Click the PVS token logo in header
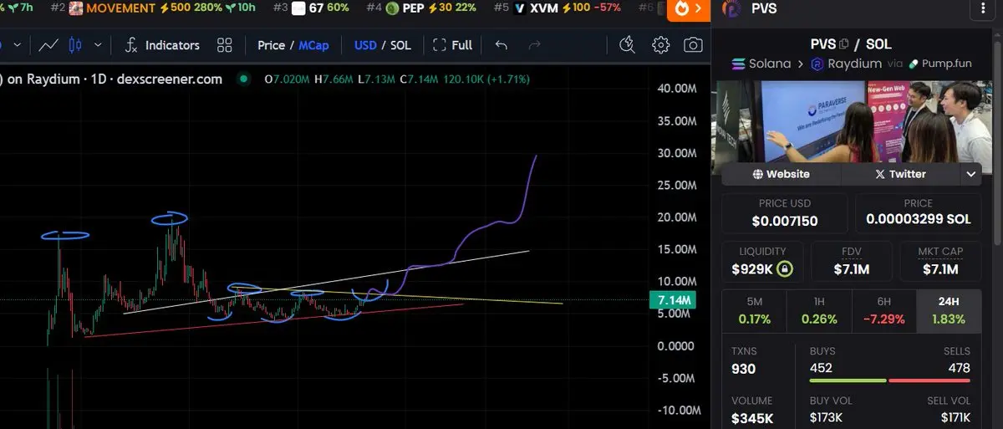 (x=730, y=9)
